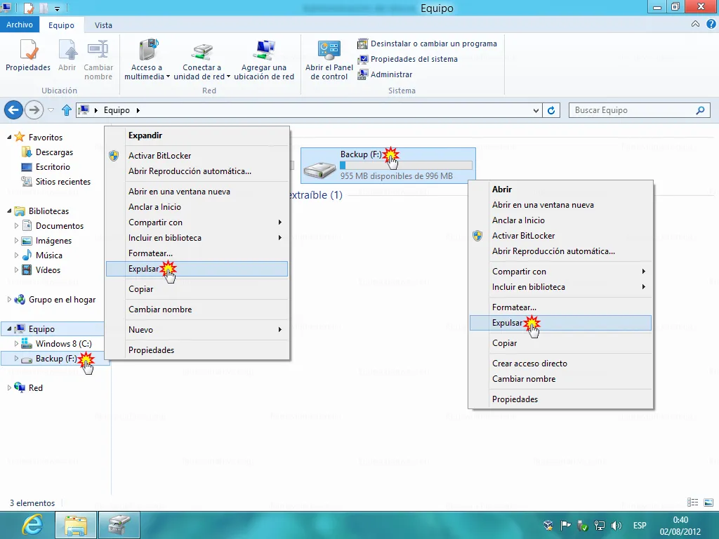
Task: Select Windows 8 (C:) in tree
Action: 63,344
